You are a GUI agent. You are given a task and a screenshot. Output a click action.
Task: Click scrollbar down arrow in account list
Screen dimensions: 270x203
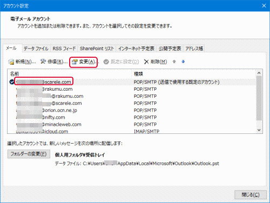pyautogui.click(x=259, y=130)
